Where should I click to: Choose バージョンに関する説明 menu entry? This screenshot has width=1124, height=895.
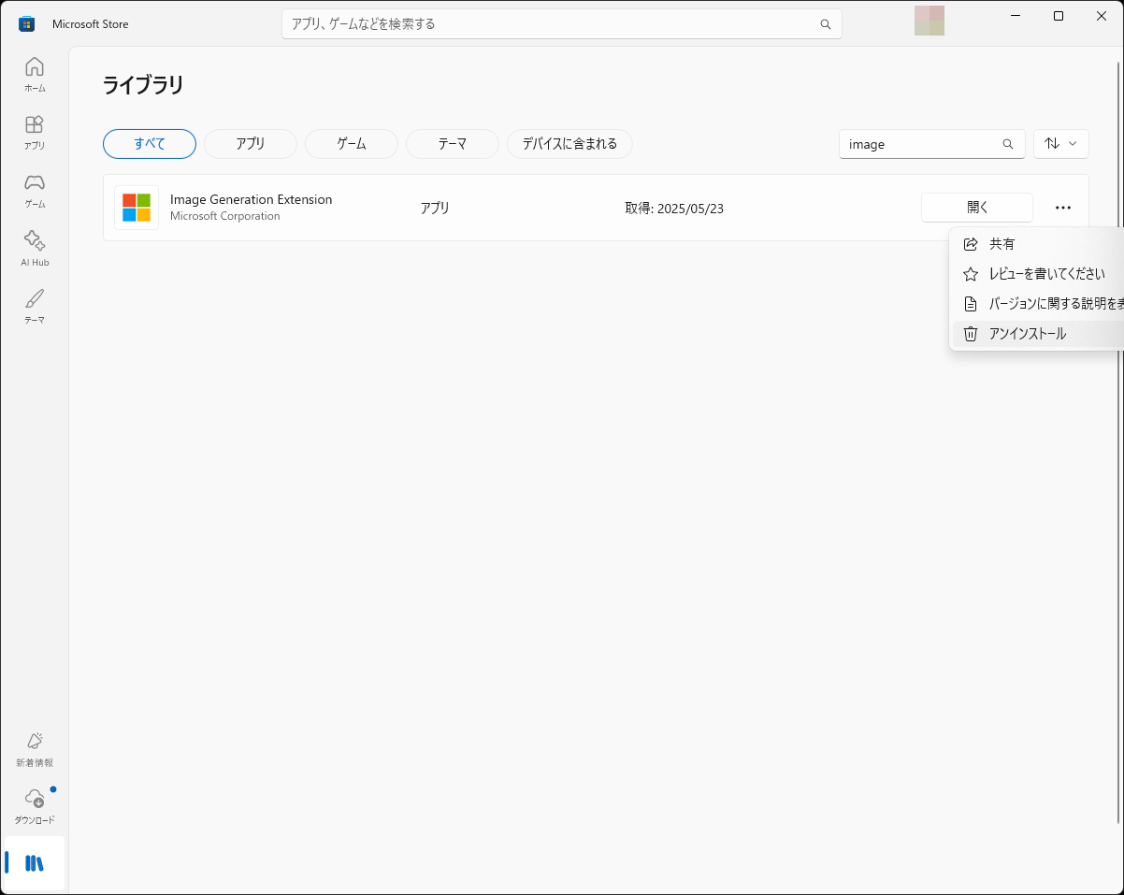(1038, 304)
